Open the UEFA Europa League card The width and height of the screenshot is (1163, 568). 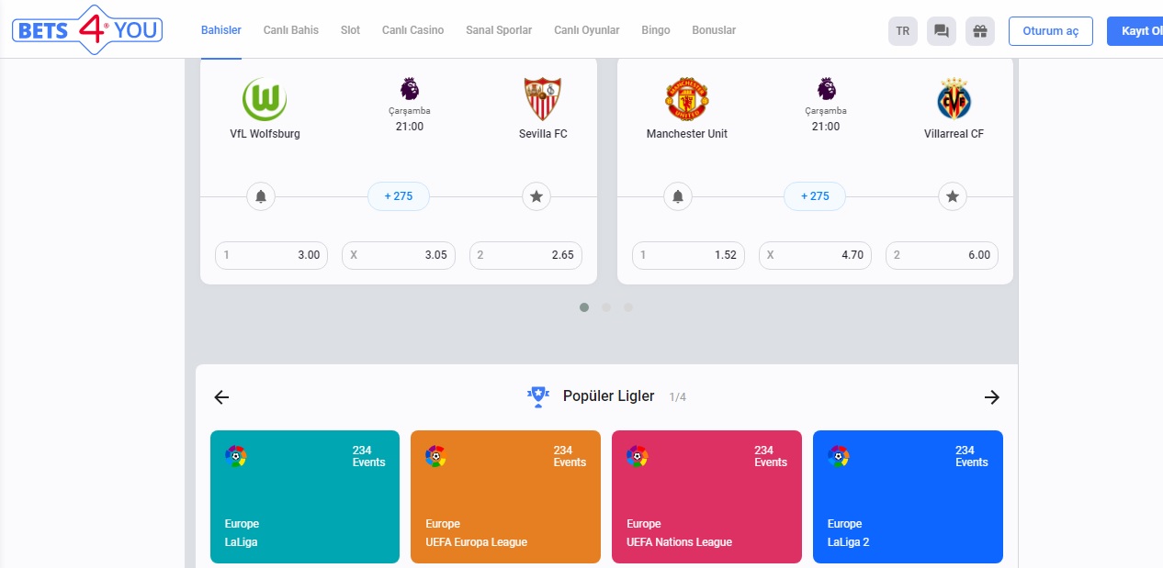click(x=505, y=496)
